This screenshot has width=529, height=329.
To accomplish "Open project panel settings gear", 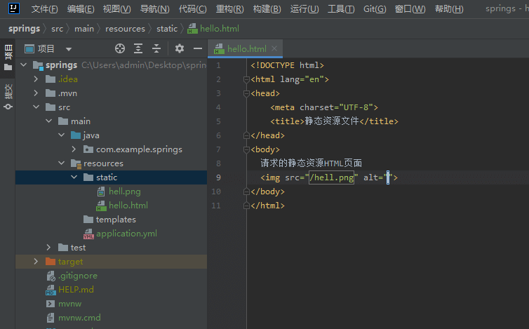I will point(180,48).
